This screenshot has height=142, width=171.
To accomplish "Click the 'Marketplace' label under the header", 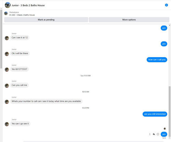I will 14,12.
